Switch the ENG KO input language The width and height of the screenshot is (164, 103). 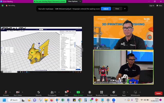pyautogui.click(x=137, y=100)
